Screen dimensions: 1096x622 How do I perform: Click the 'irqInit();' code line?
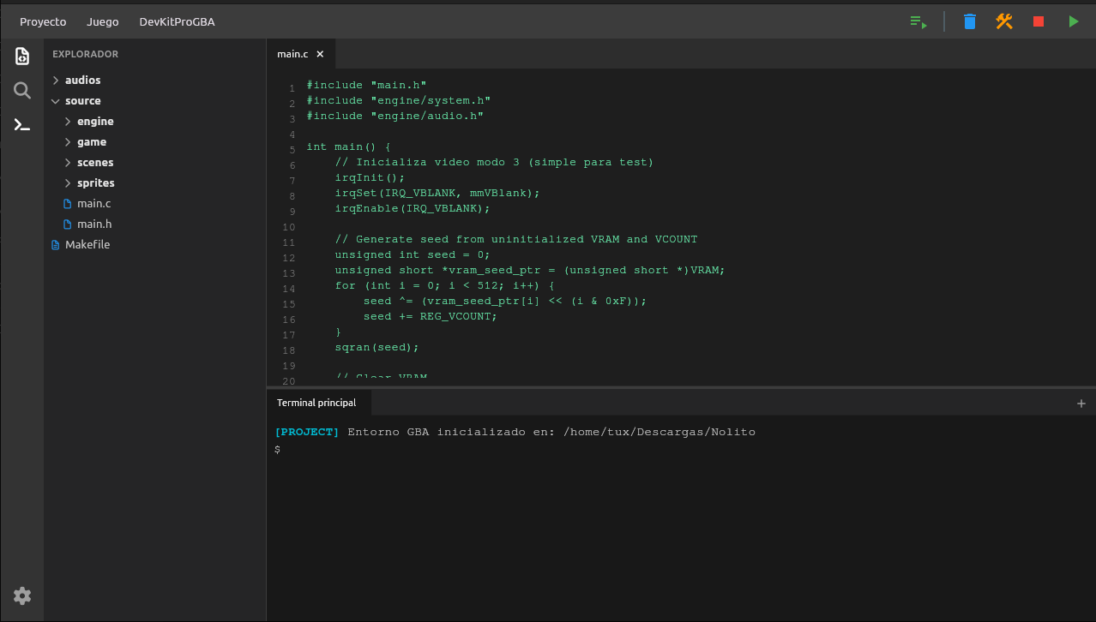pyautogui.click(x=370, y=178)
